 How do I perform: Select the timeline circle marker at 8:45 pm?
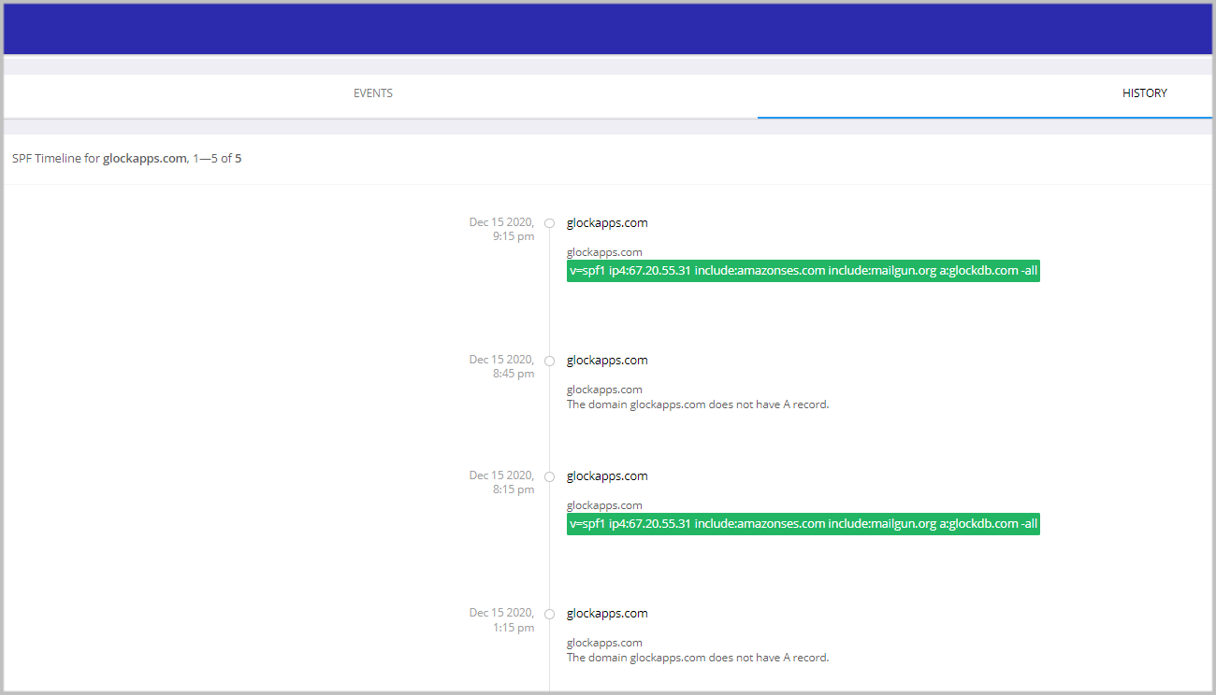(549, 361)
